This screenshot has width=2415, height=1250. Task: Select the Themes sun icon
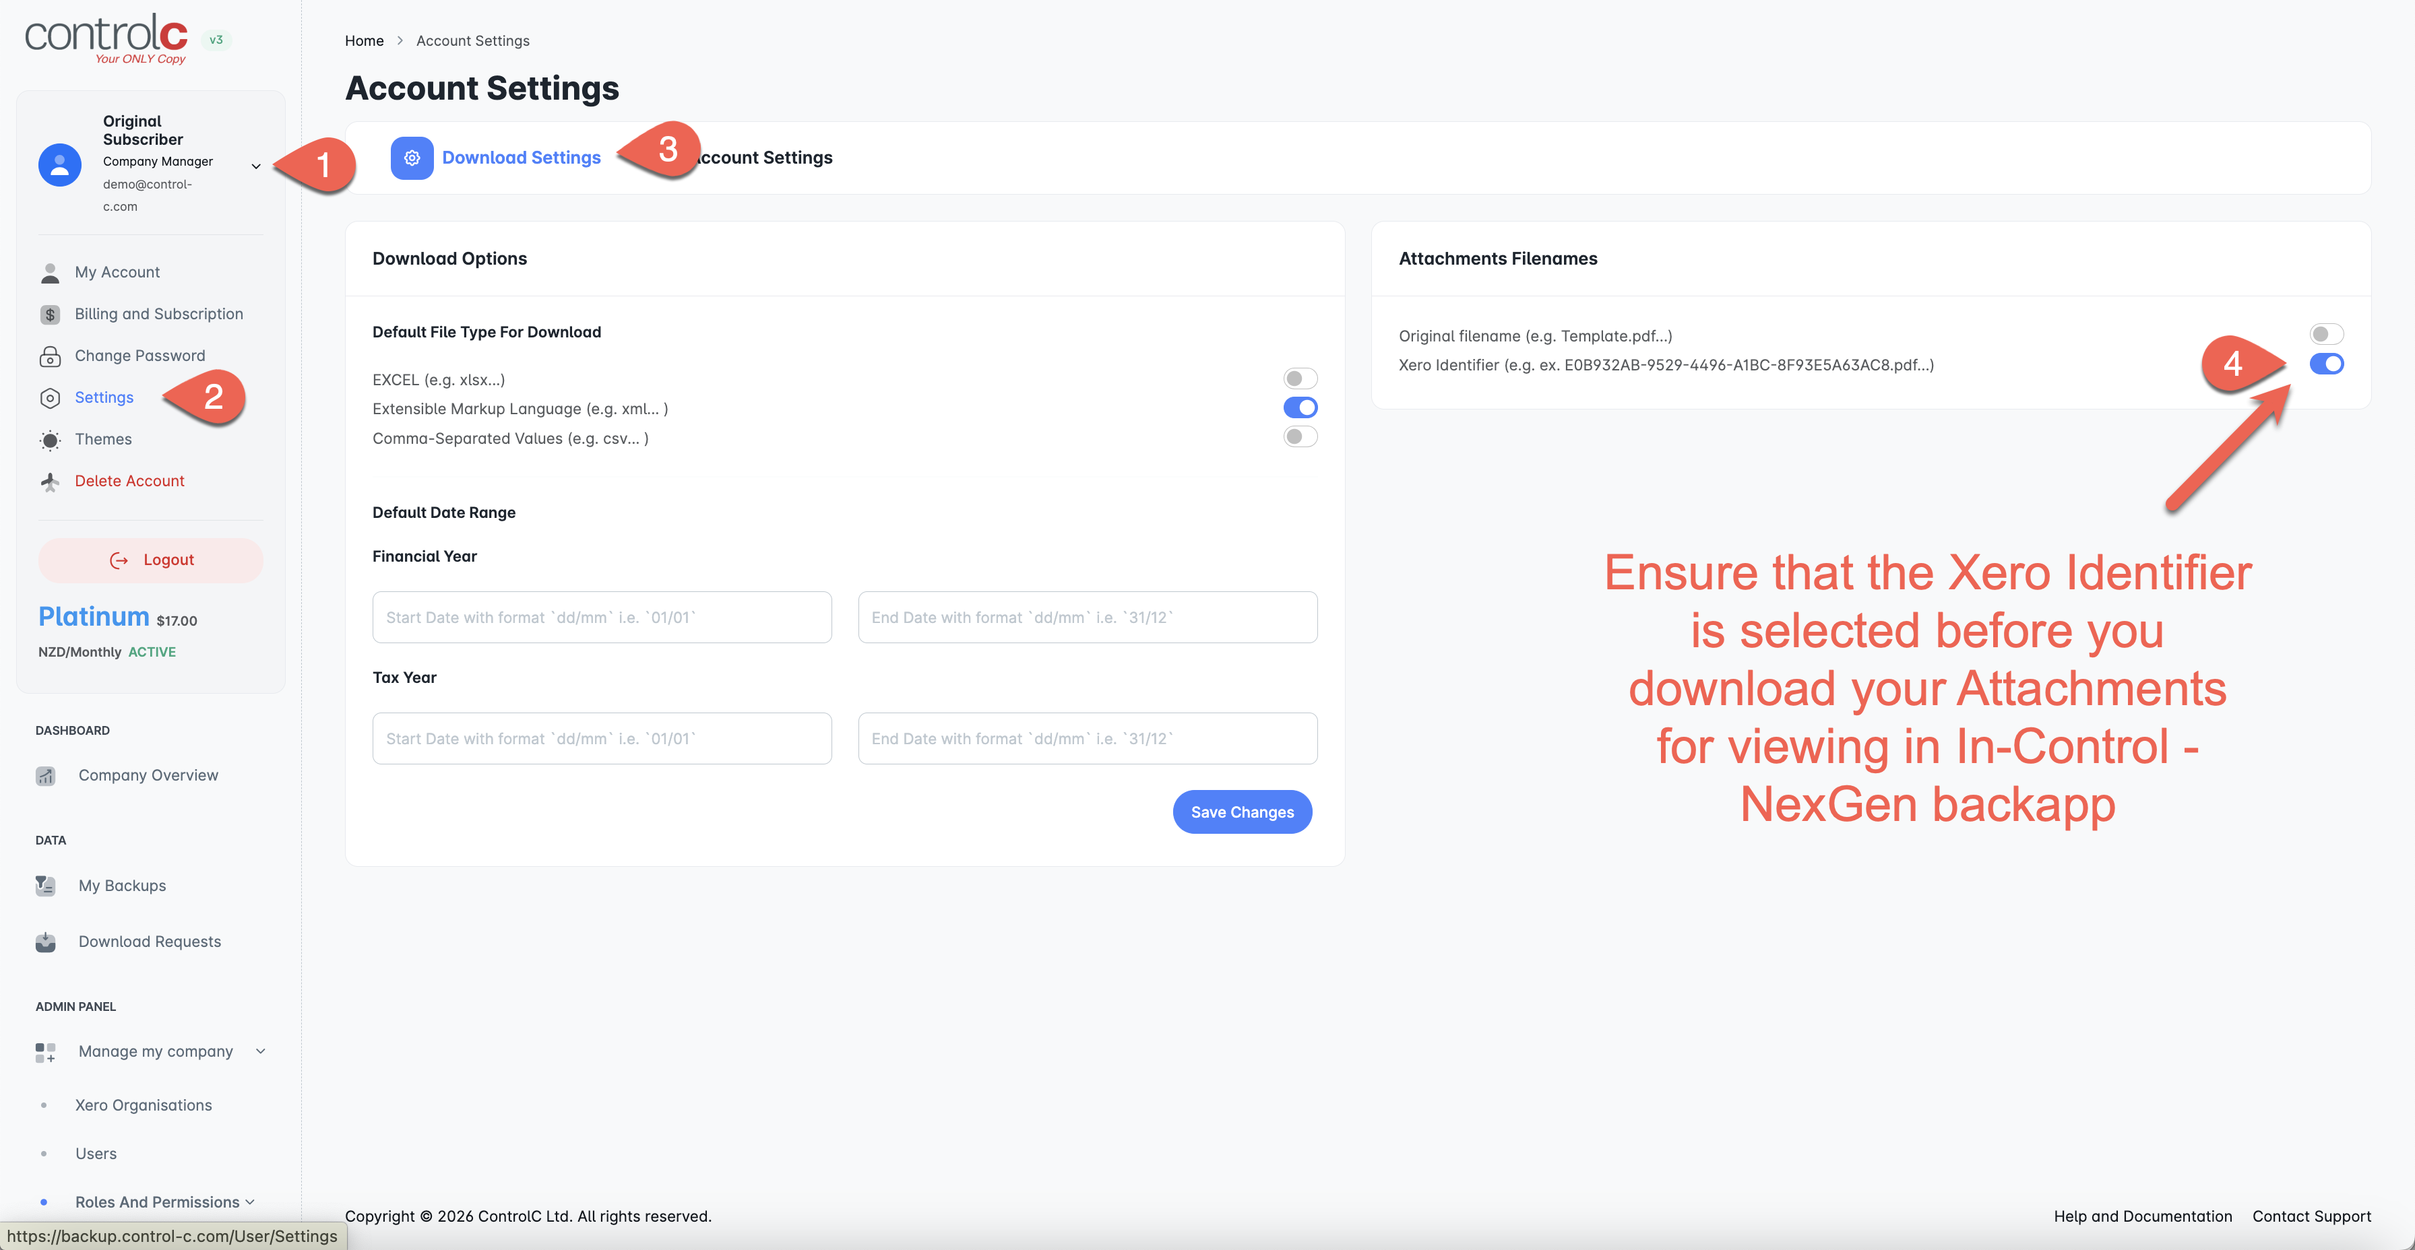pos(51,440)
